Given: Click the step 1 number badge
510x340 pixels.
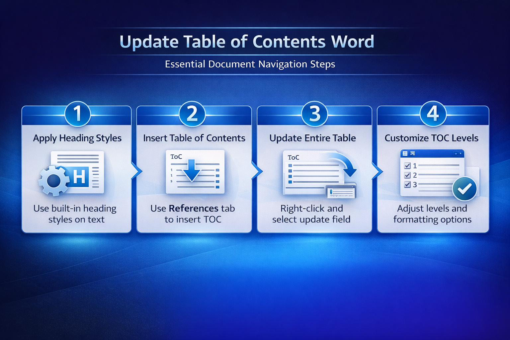Looking at the screenshot, I should pos(77,114).
